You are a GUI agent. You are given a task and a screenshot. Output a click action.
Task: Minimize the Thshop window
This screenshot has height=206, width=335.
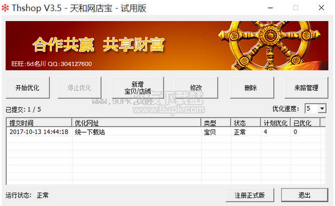270,8
